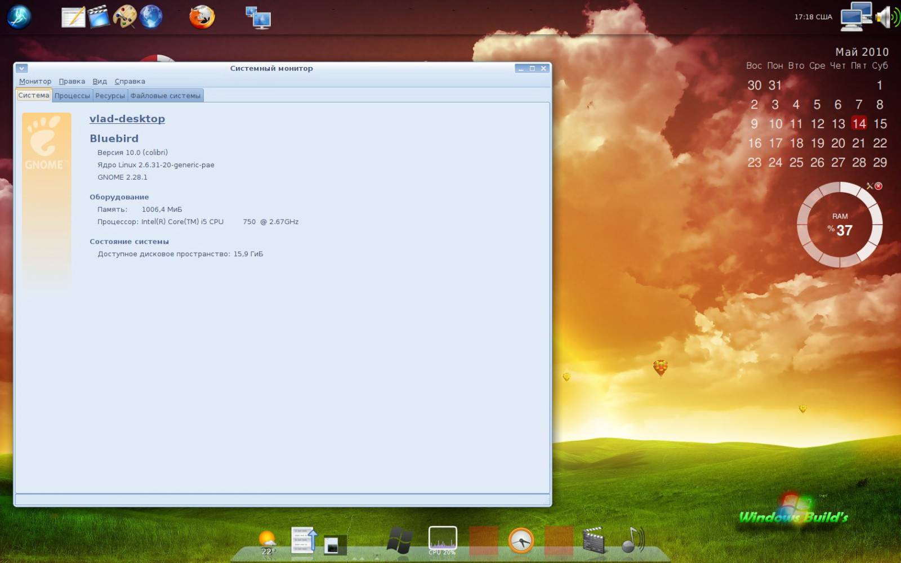Click the dark Windows flag dock icon
Viewport: 901px width, 563px height.
[400, 540]
